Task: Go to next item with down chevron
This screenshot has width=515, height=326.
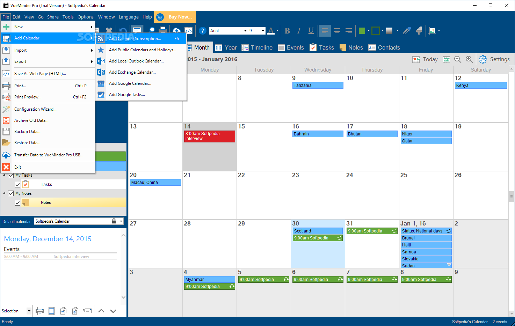Action: 113,311
